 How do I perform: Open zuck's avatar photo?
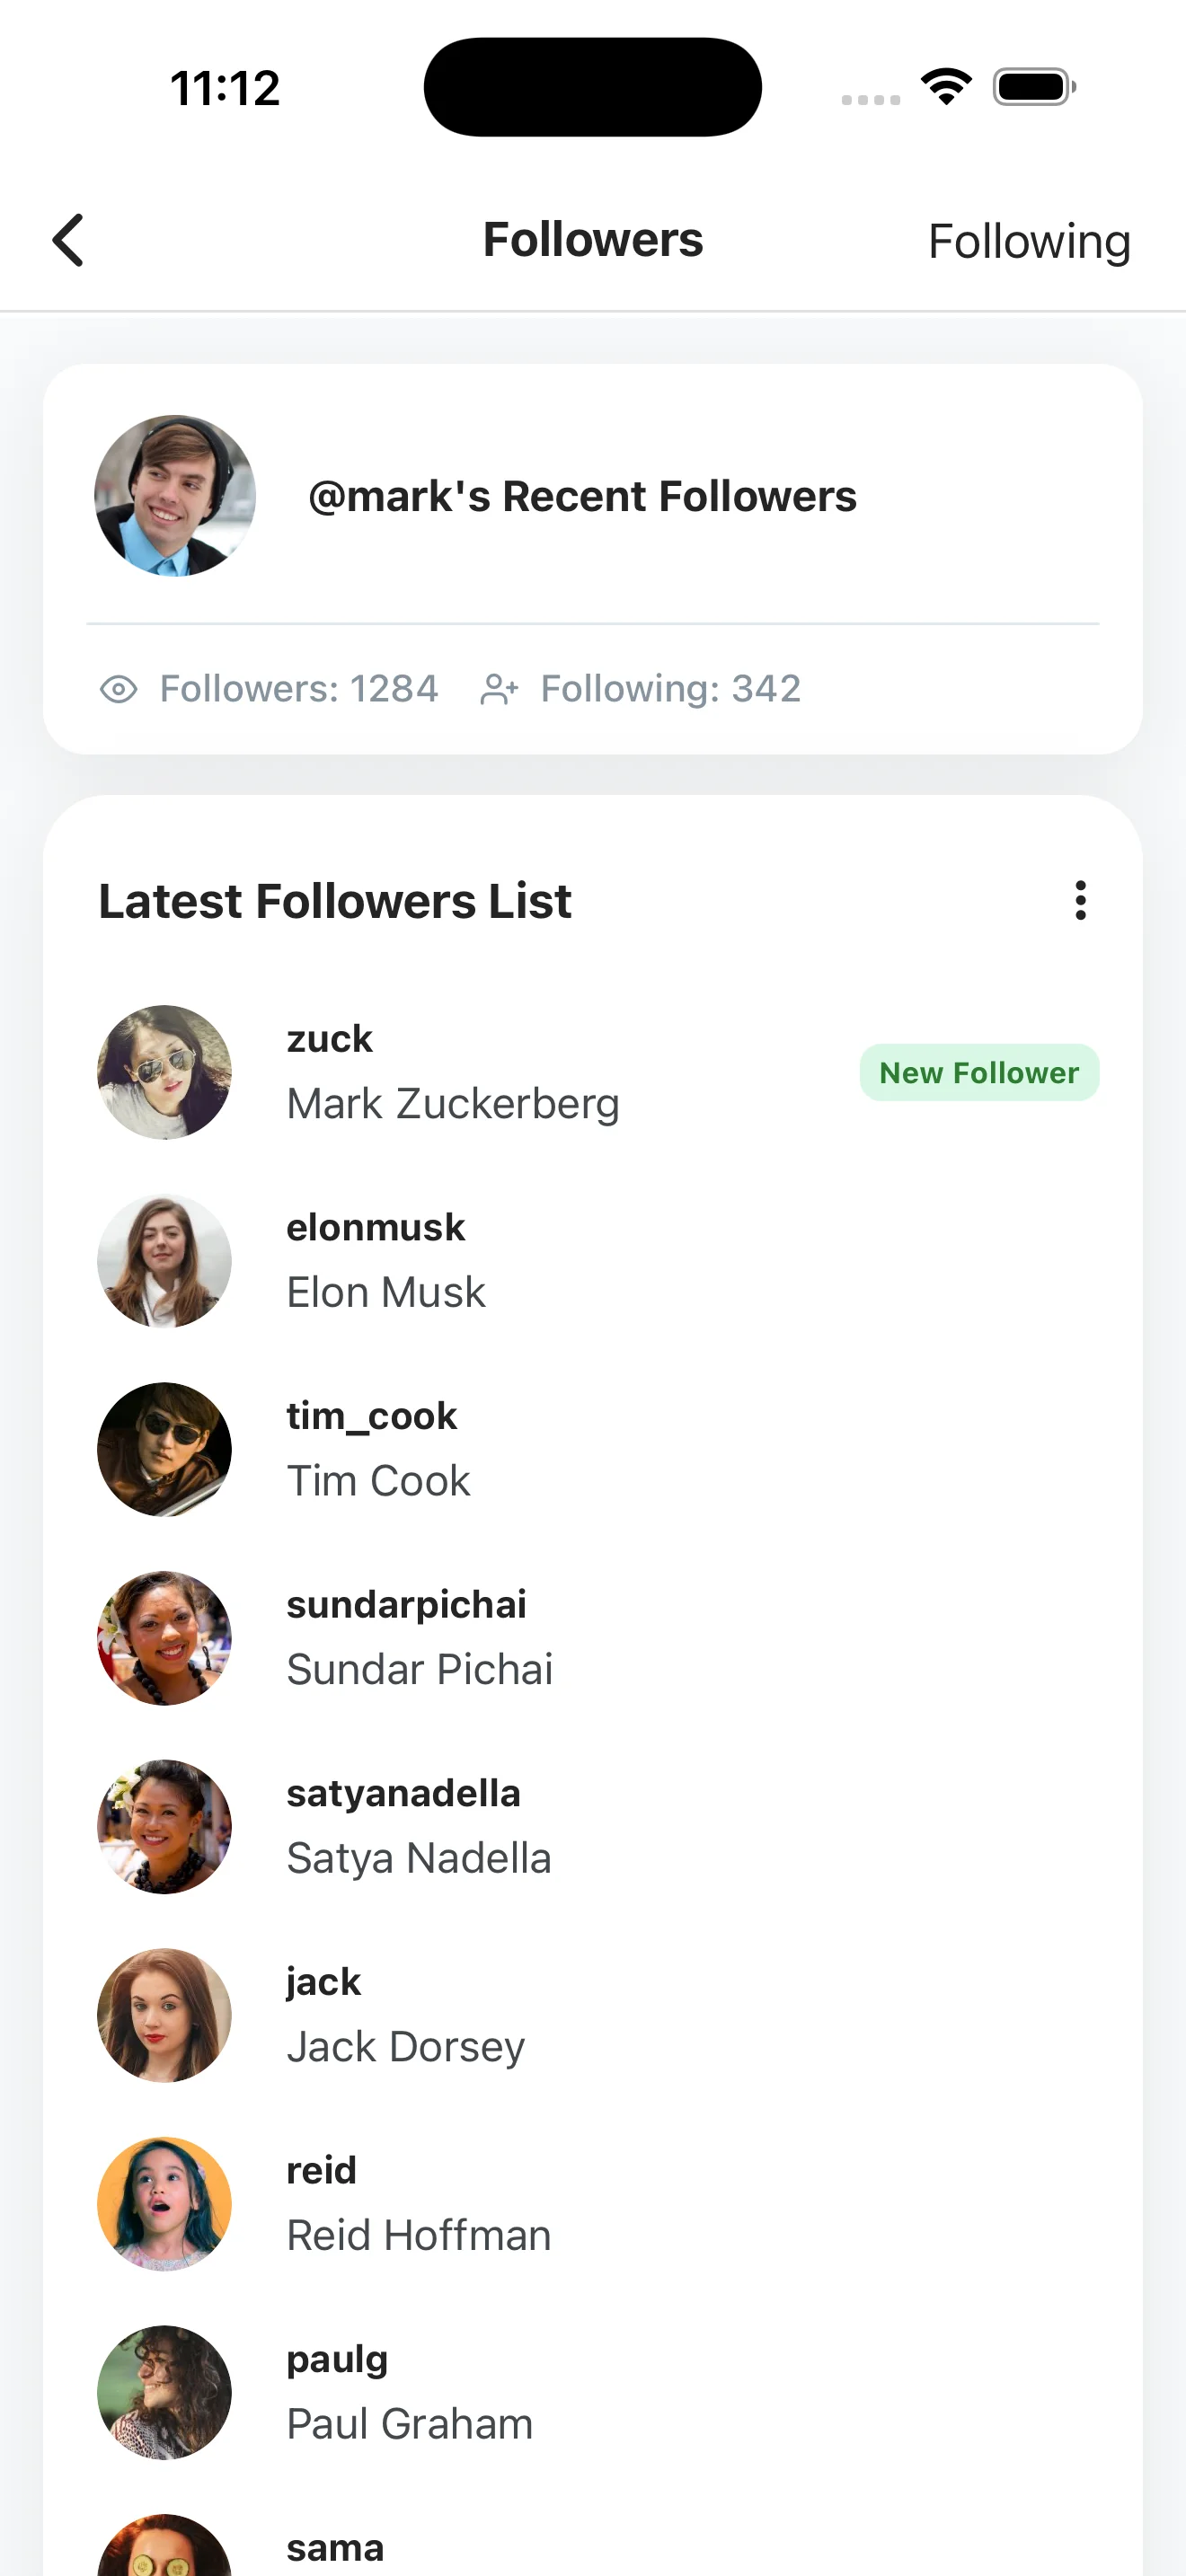[164, 1072]
